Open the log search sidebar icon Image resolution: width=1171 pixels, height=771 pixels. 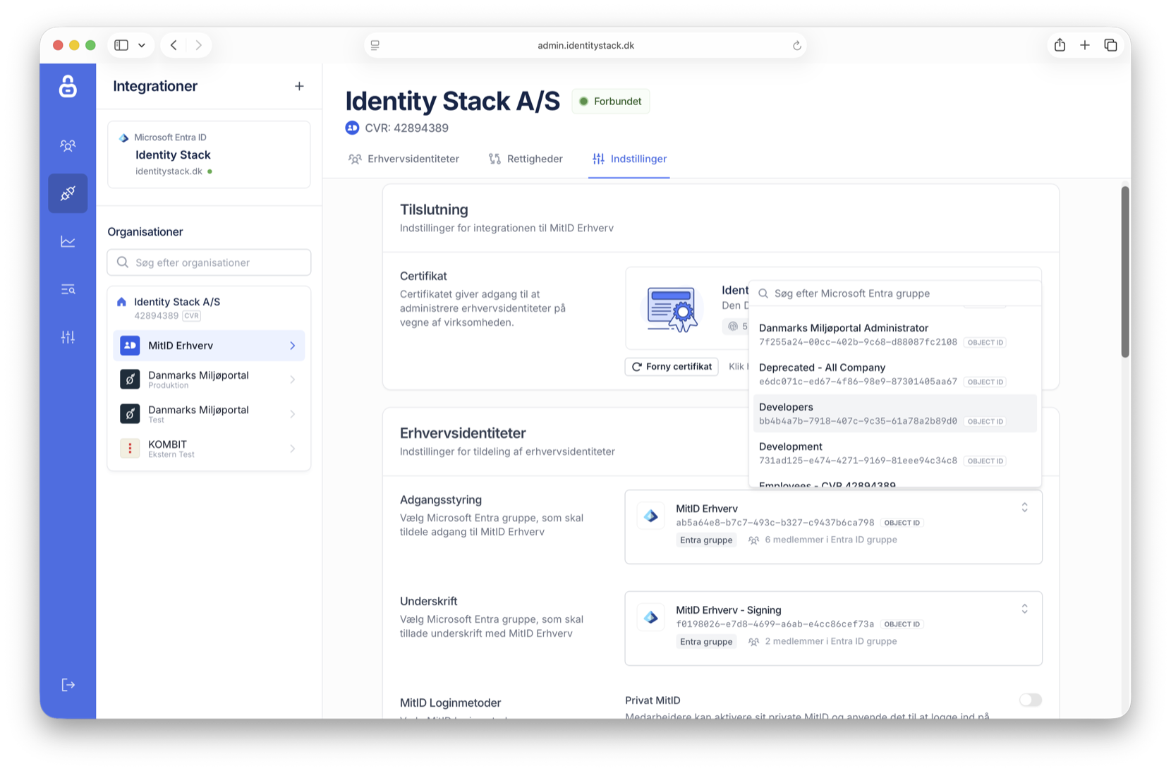[x=68, y=289]
